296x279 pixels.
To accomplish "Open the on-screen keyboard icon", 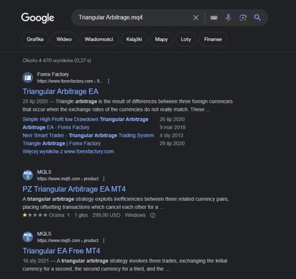I will point(214,18).
